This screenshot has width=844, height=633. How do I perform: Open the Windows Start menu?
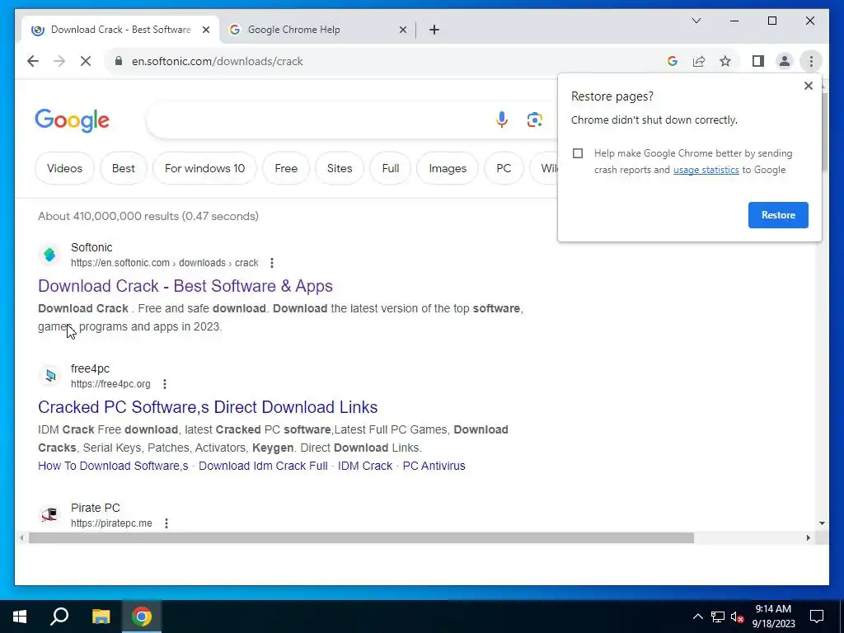[20, 617]
